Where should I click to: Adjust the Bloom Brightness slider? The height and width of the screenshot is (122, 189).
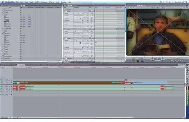tap(78, 16)
